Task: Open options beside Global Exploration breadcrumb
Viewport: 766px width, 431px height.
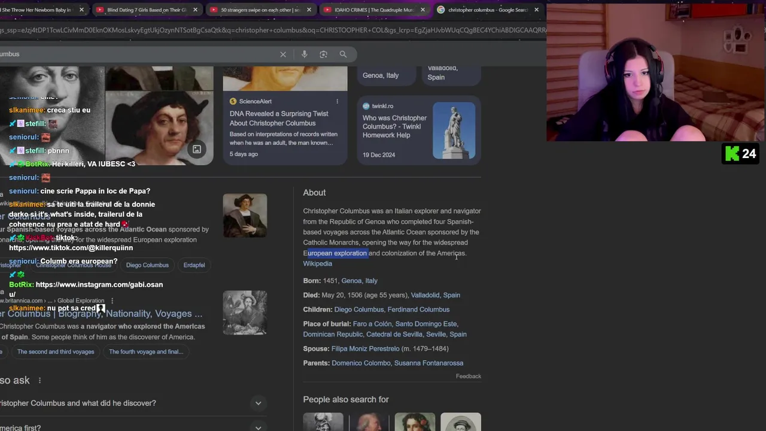Action: [x=112, y=301]
